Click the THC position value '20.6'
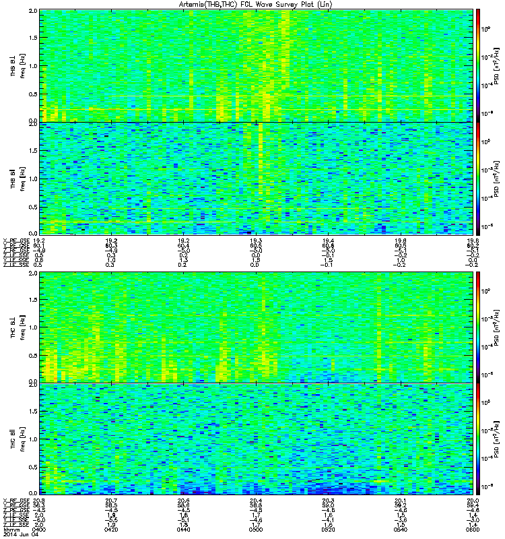The image size is (505, 539). pyautogui.click(x=183, y=501)
